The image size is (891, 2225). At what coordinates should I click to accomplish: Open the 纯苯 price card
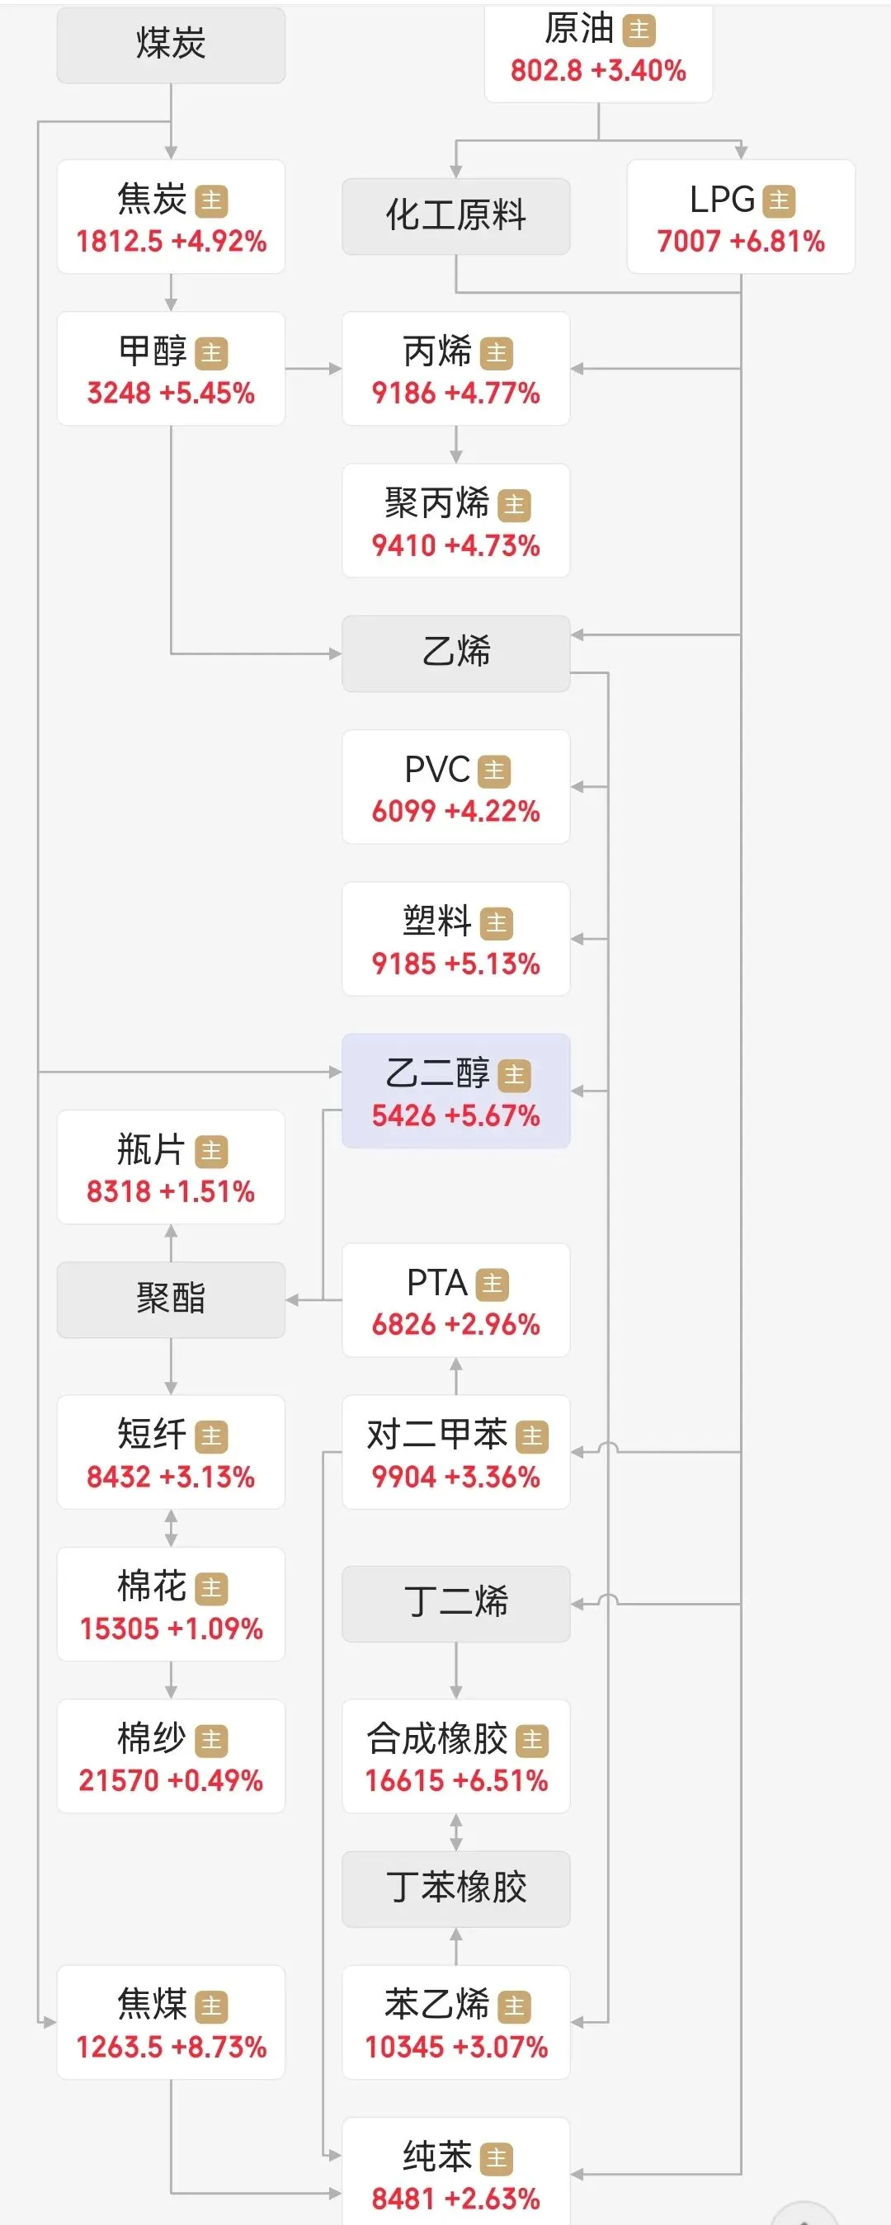(x=456, y=2172)
